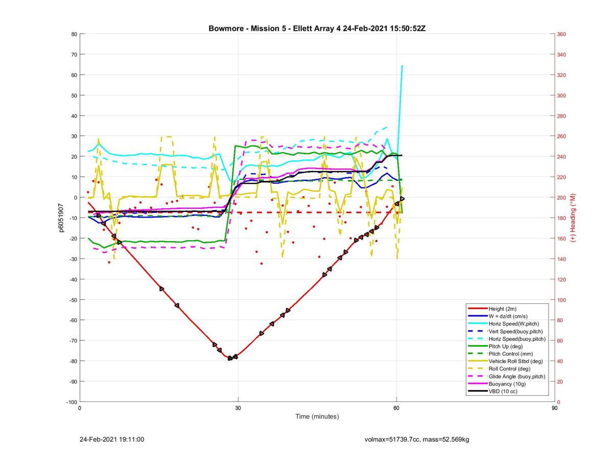Select legend entry "Vert Speed(buoy,pitch)"
Screen dimensions: 613x452
(x=516, y=331)
